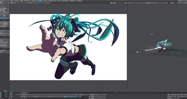Click the previous keyframe button
Screen dimensions: 187x99
click(x=172, y=95)
